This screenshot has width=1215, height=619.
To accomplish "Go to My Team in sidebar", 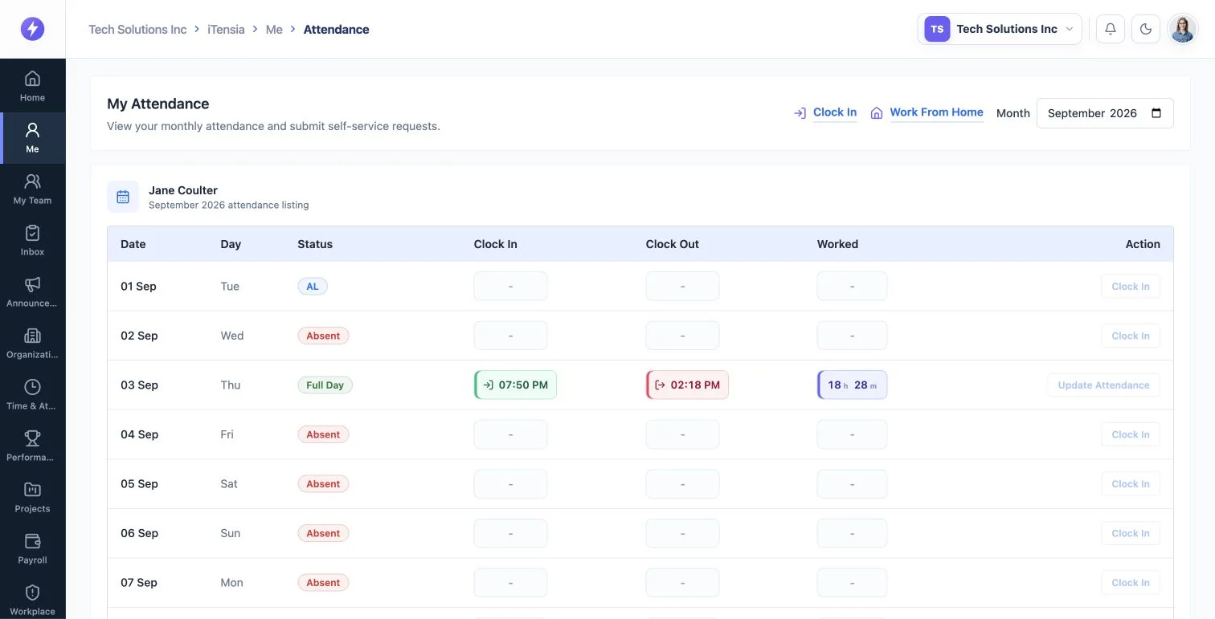I will pos(32,189).
